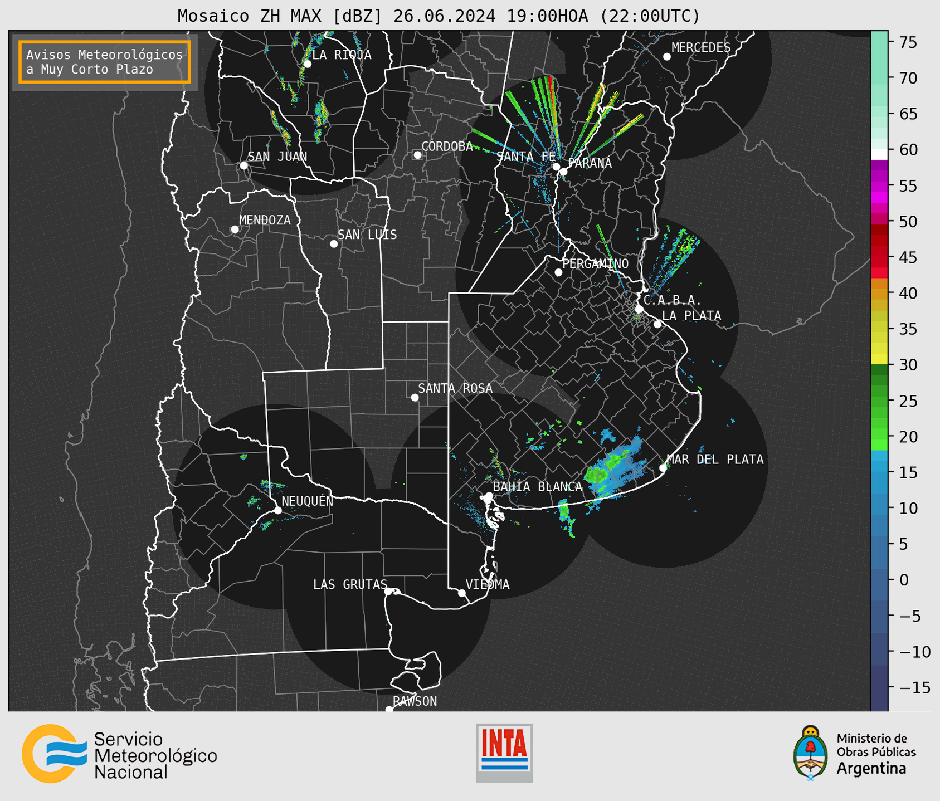Image resolution: width=940 pixels, height=801 pixels.
Task: Click the 'MAR DEL PLATA' map label
Action: (x=715, y=459)
